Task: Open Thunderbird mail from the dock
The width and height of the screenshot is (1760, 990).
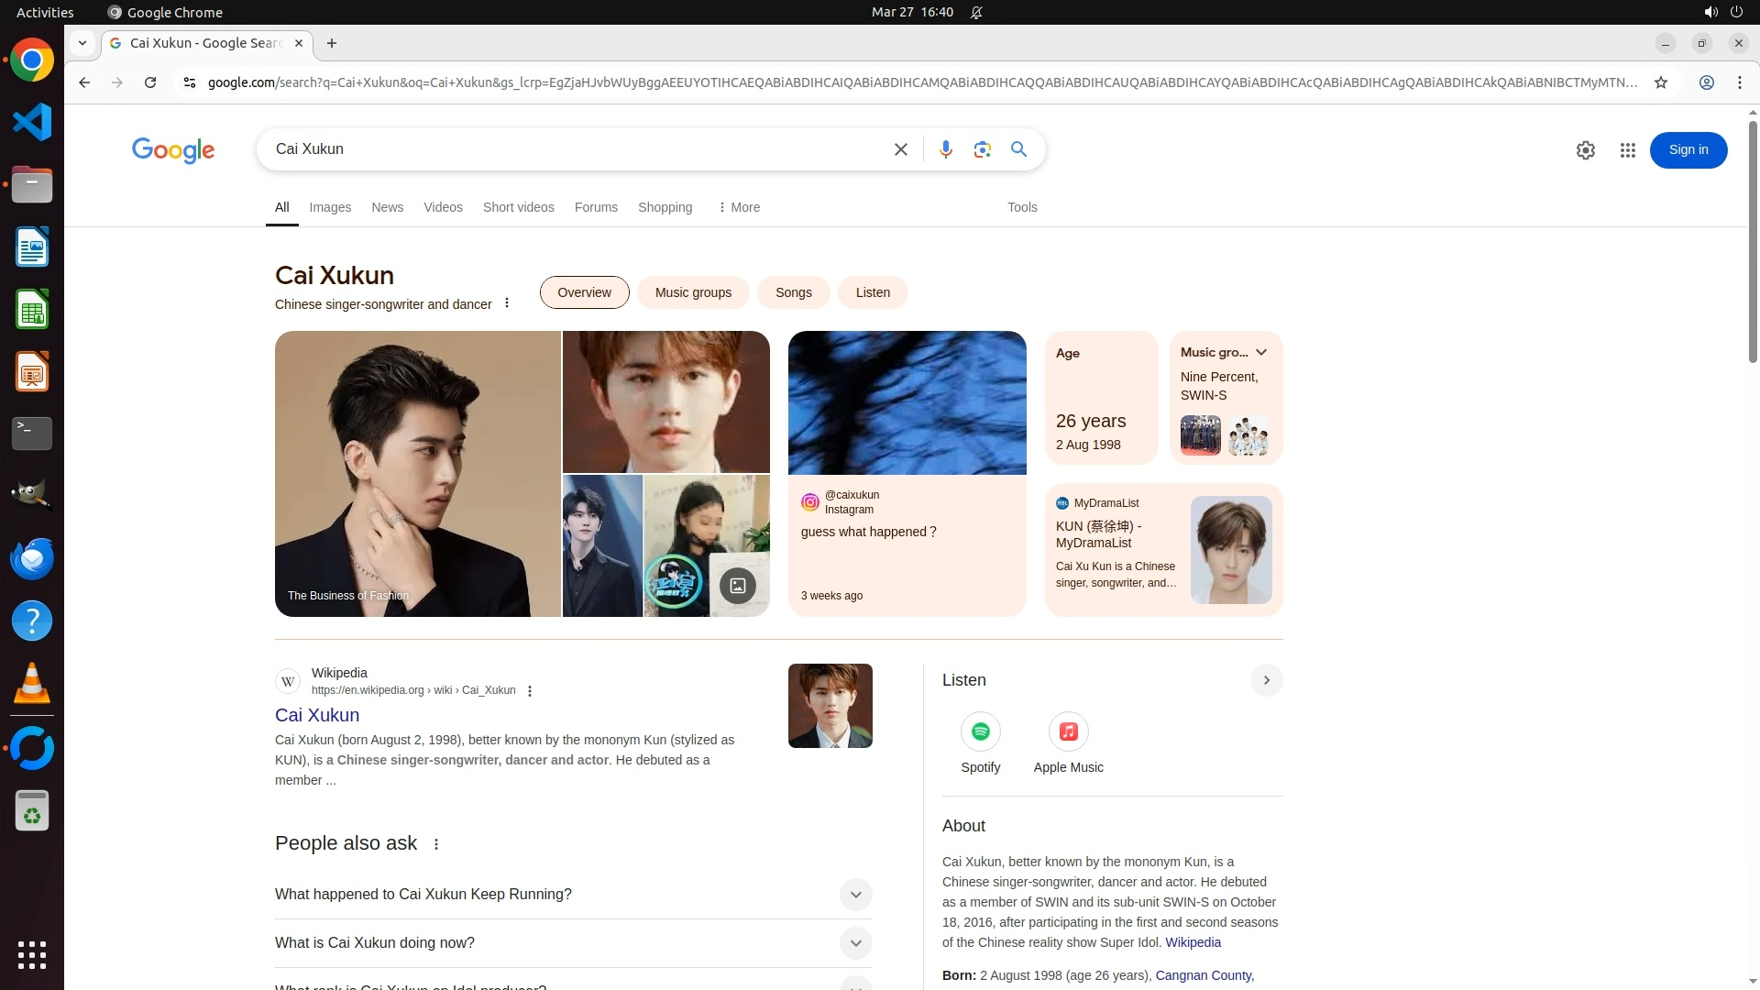Action: coord(32,558)
